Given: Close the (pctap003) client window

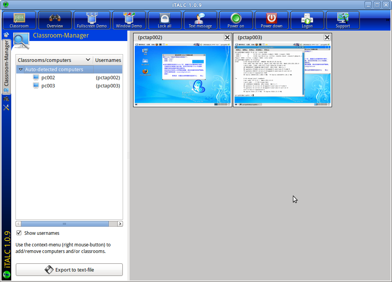Looking at the screenshot, I should [327, 37].
